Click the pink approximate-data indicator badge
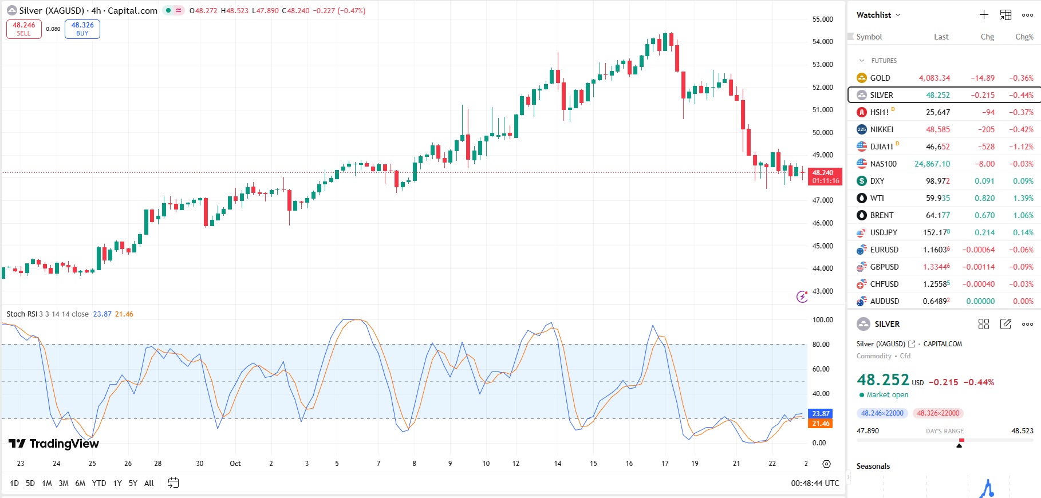 pyautogui.click(x=179, y=10)
